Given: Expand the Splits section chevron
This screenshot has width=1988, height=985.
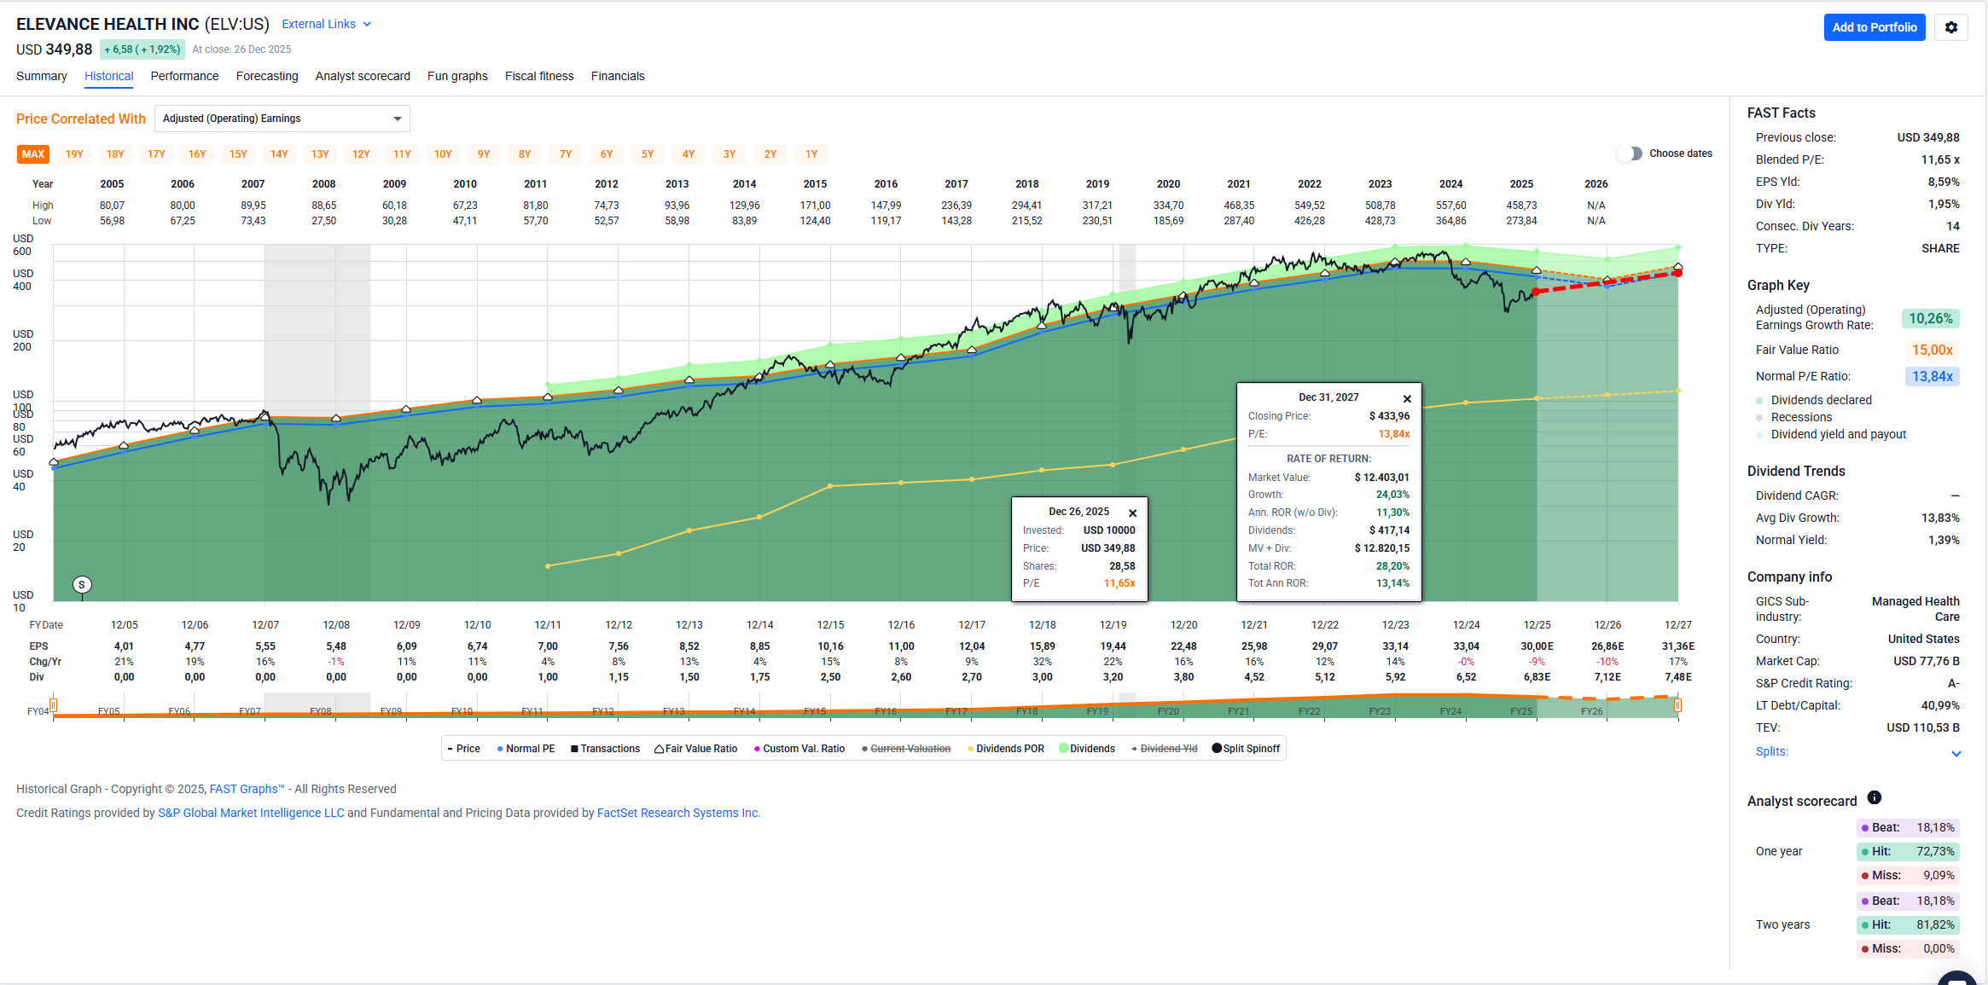Looking at the screenshot, I should click(x=1956, y=753).
